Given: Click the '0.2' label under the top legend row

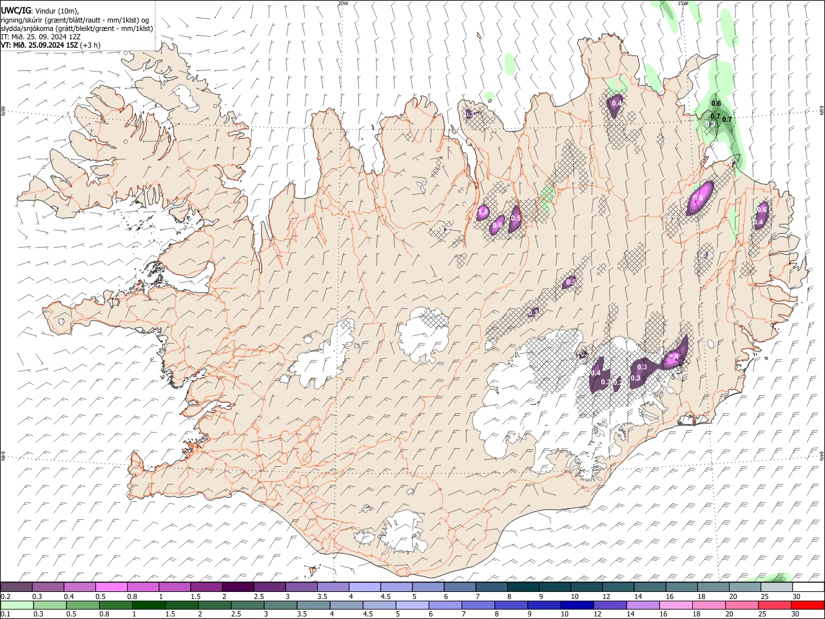Looking at the screenshot, I should coord(5,596).
